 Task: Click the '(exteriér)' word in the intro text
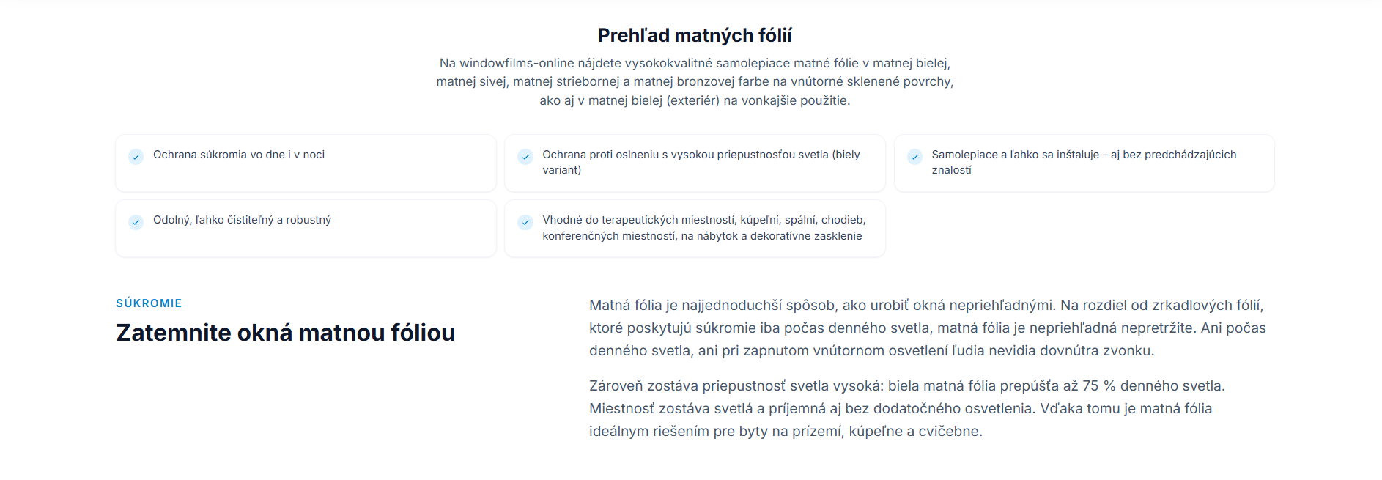[x=693, y=100]
